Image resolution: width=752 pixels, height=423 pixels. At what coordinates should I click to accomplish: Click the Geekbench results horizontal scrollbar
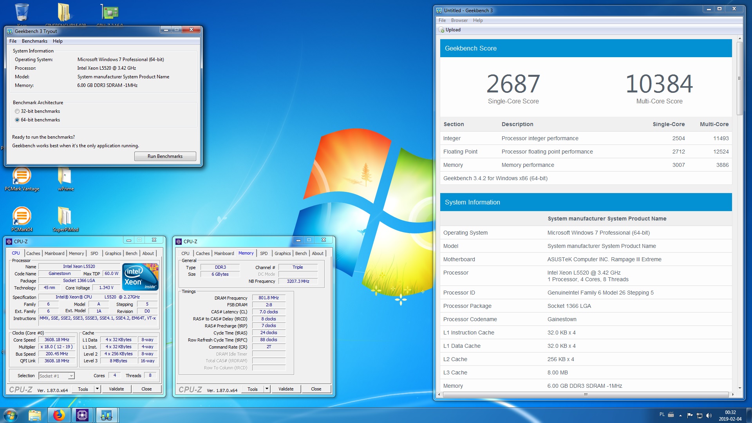pos(586,394)
